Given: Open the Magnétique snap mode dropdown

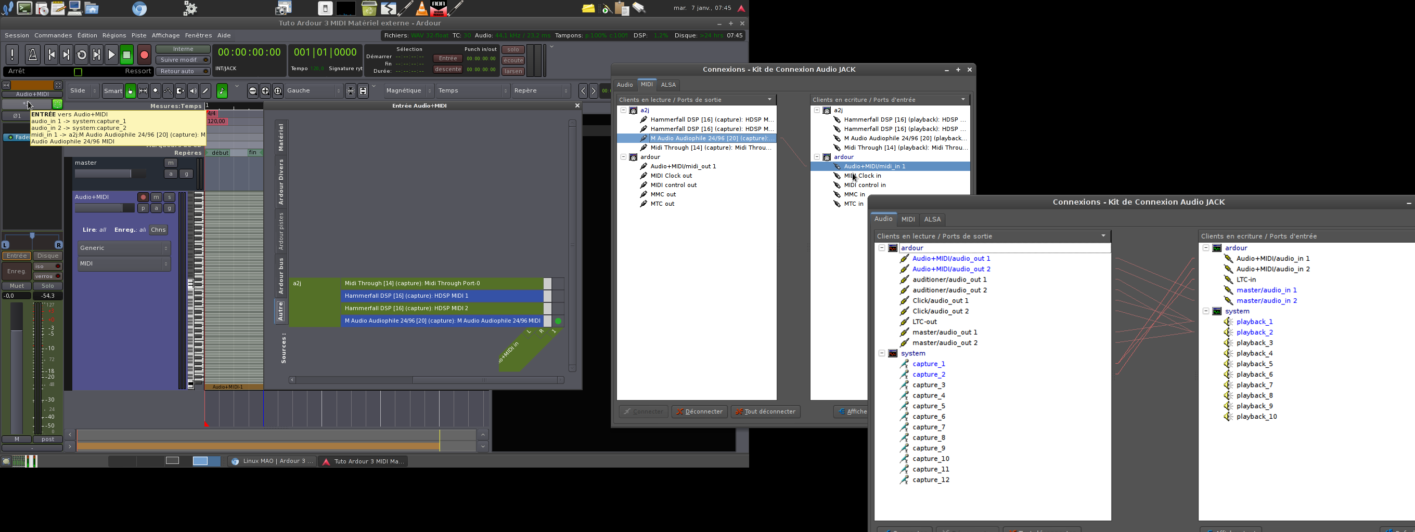Looking at the screenshot, I should point(409,91).
